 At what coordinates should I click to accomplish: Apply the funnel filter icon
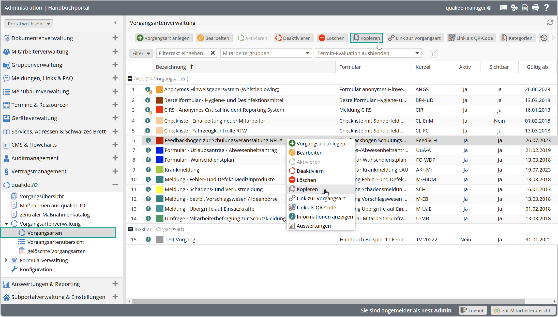pos(433,53)
